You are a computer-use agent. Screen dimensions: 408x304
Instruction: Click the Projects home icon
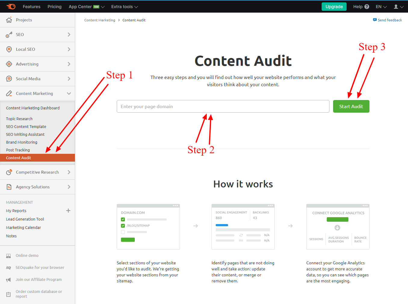(x=9, y=20)
